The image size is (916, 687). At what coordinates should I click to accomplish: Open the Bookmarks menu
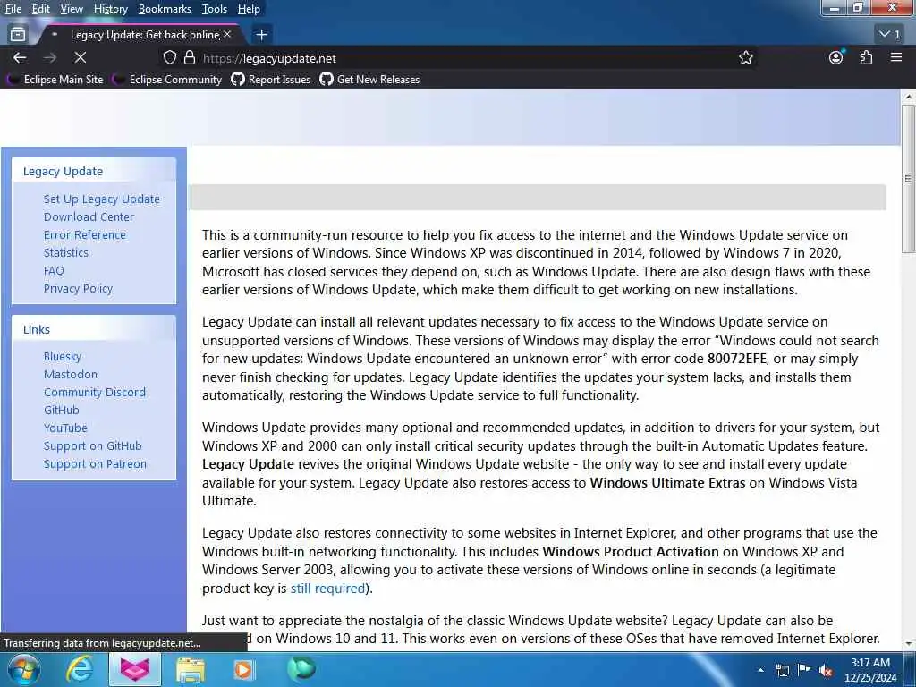165,9
